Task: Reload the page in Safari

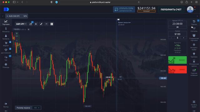Action: click(x=139, y=2)
